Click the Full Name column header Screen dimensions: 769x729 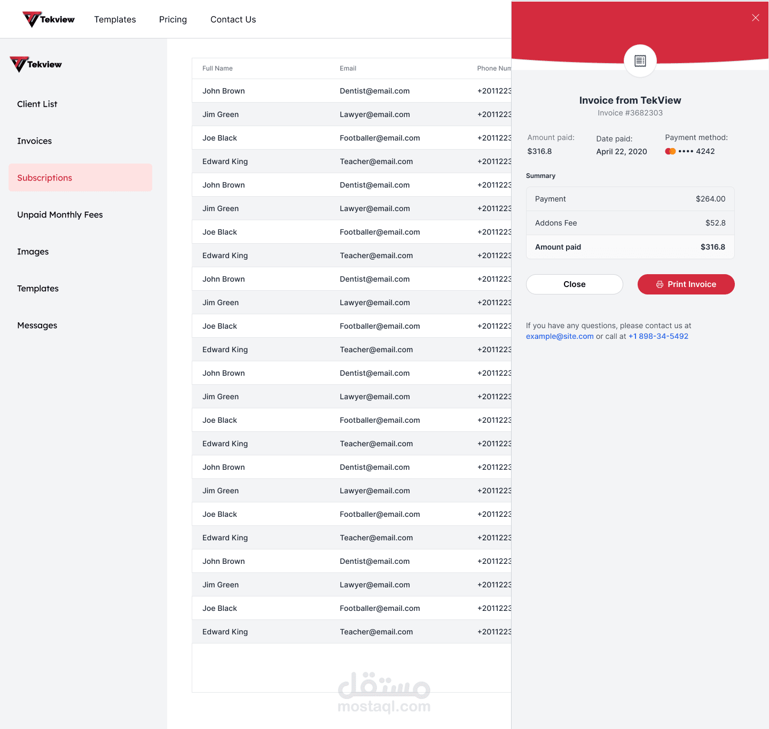(217, 68)
